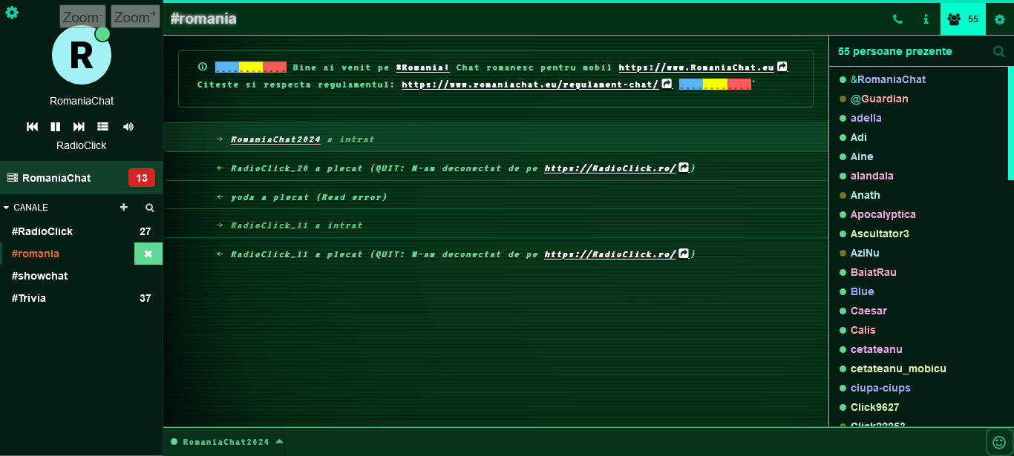This screenshot has height=456, width=1014.
Task: Click the phone call icon
Action: coord(897,19)
